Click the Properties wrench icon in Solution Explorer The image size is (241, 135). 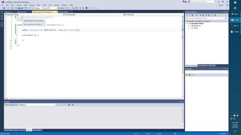coord(215,15)
